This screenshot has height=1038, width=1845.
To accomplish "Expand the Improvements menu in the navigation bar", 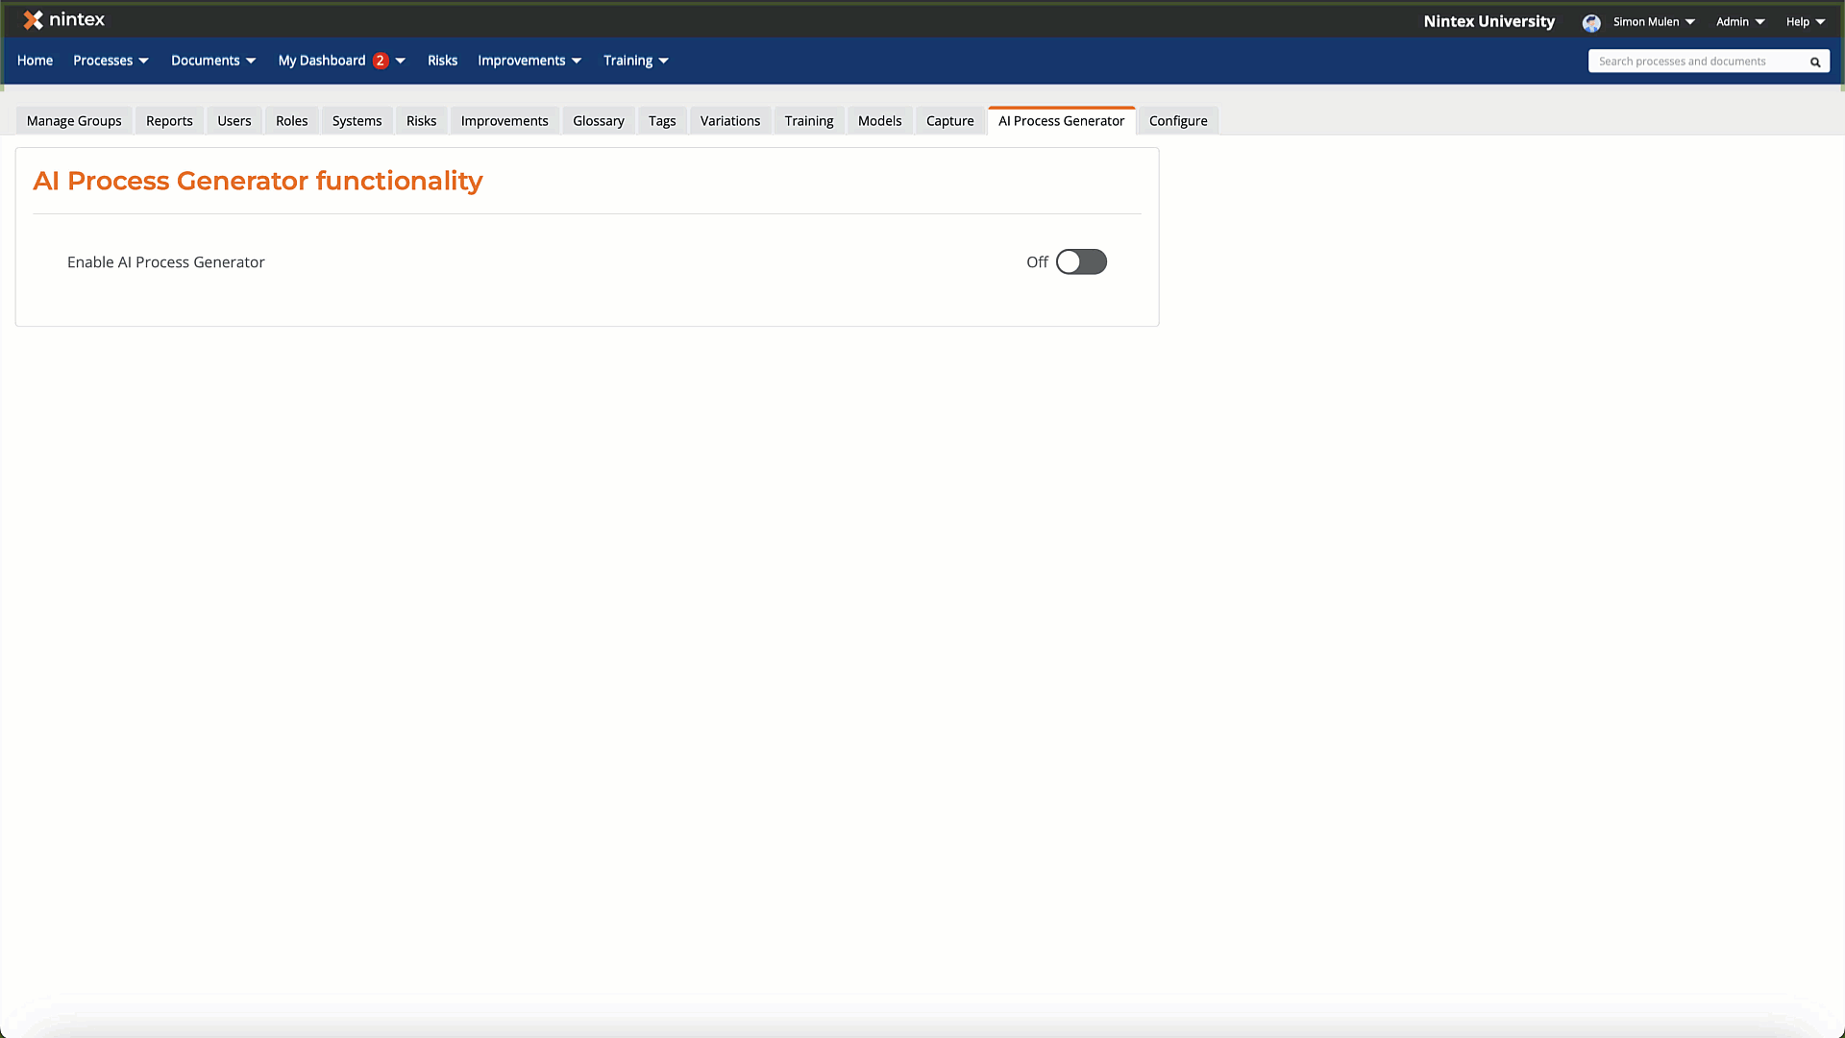I will 529,61.
